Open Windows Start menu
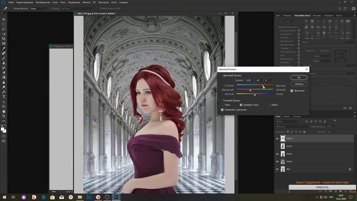Viewport: 357px width, 201px height. click(x=4, y=197)
